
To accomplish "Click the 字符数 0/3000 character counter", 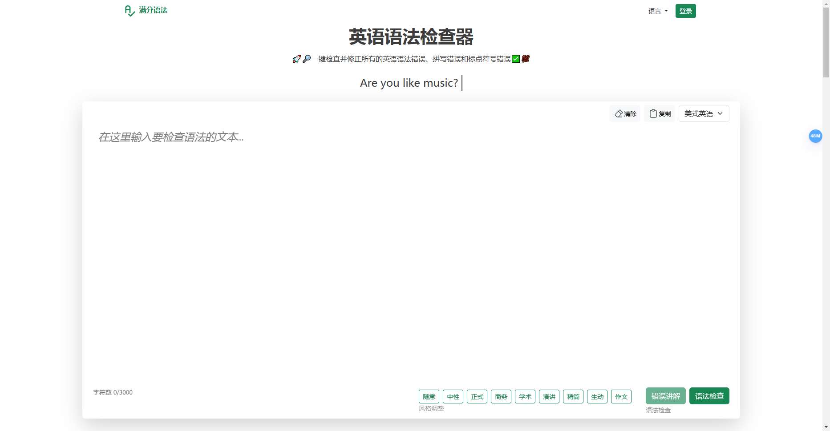I will tap(113, 392).
